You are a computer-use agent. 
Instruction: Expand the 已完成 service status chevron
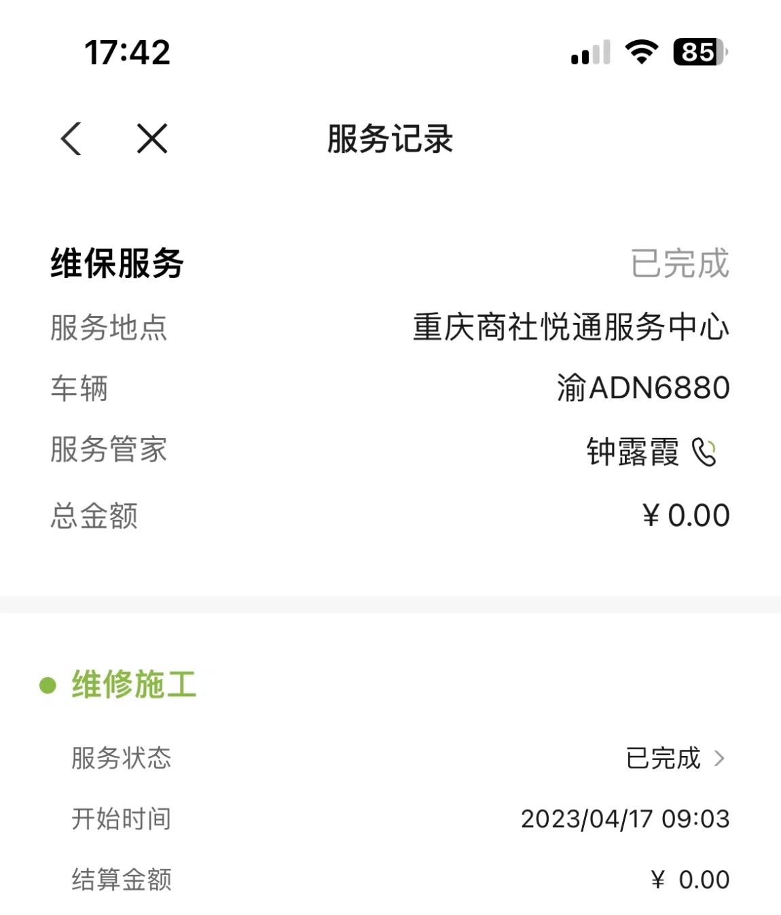pos(719,758)
